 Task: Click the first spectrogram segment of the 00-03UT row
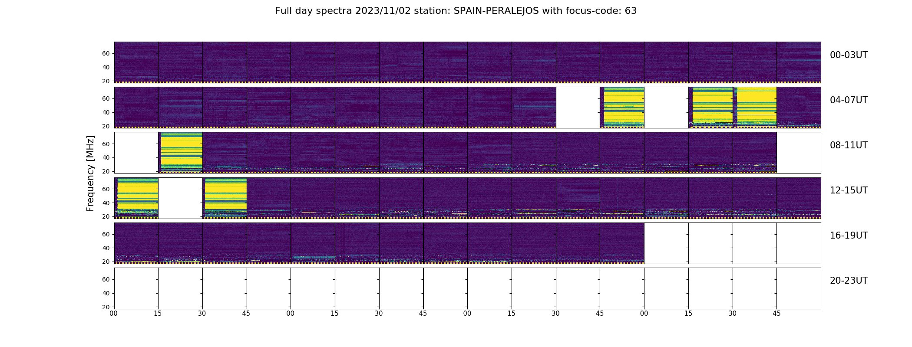[136, 62]
